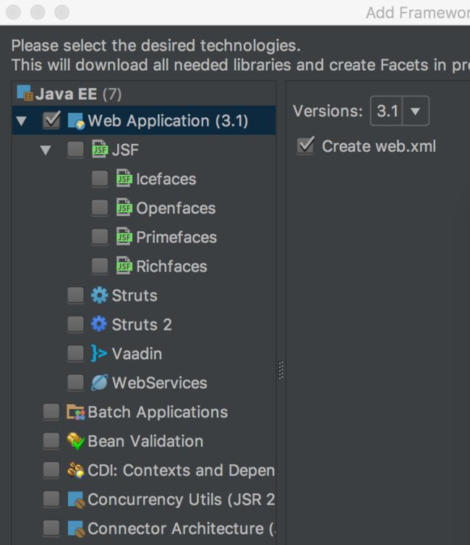
Task: Check the Connector Architecture checkbox
Action: (51, 528)
